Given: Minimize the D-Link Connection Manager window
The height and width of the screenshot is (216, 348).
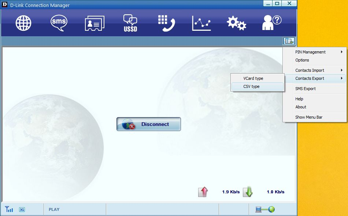Looking at the screenshot, I should click(268, 3).
